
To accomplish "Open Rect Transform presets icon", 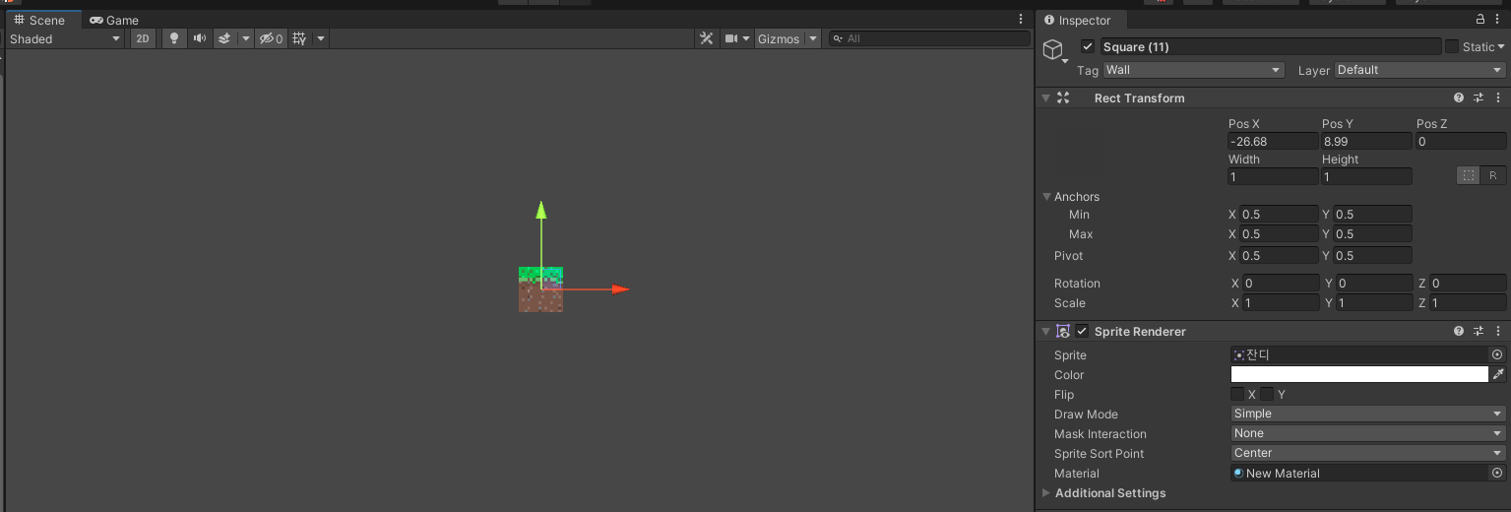I will point(1479,97).
